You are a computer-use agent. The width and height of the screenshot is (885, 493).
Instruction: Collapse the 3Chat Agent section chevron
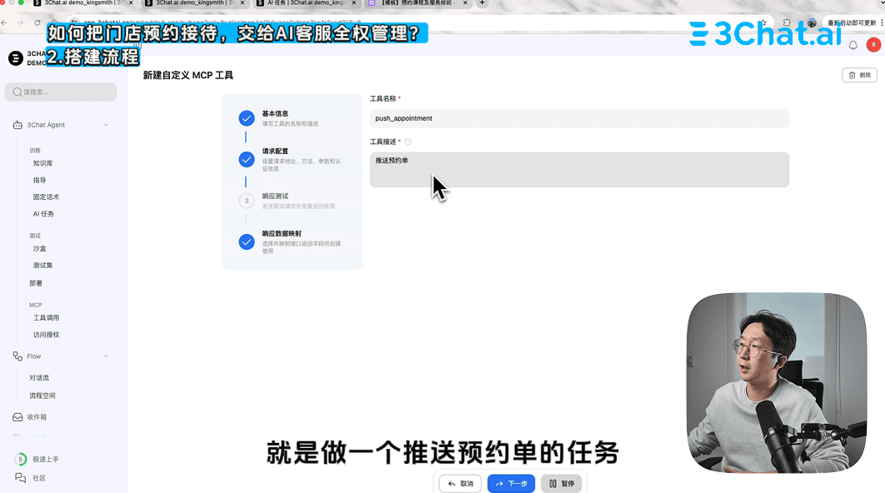106,125
